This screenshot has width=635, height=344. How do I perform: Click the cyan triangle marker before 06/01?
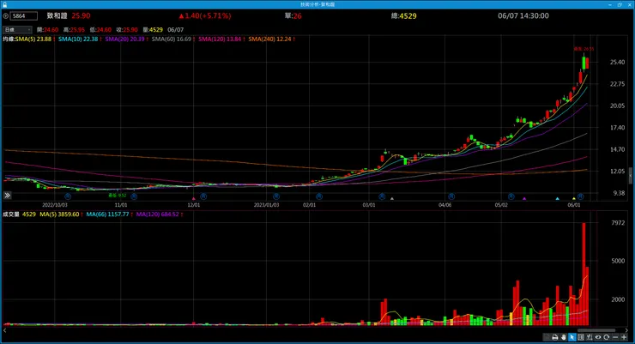[x=557, y=198]
